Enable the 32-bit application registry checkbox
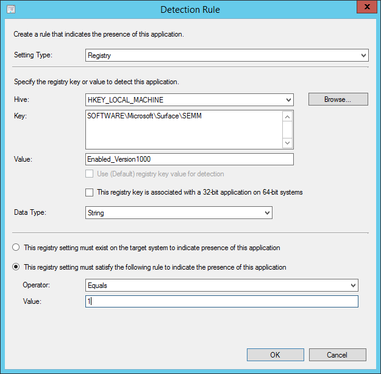The height and width of the screenshot is (374, 381). (x=90, y=193)
